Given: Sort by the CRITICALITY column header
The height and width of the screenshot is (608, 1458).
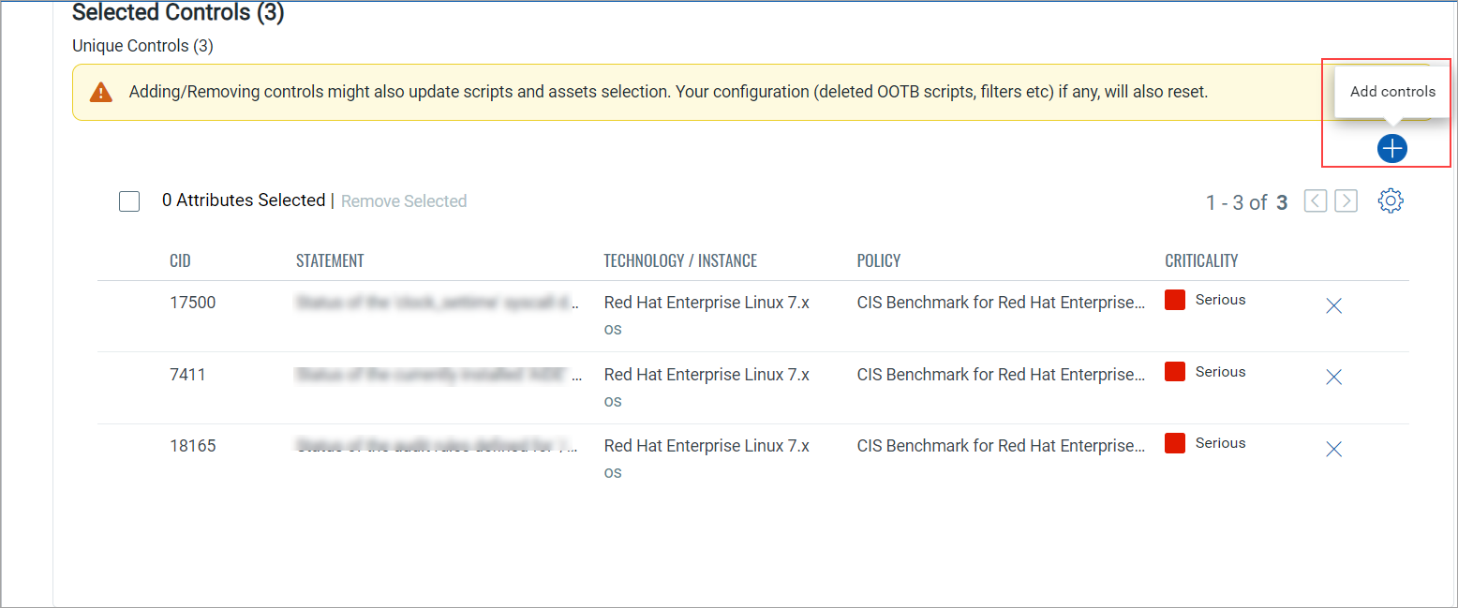Looking at the screenshot, I should 1201,260.
